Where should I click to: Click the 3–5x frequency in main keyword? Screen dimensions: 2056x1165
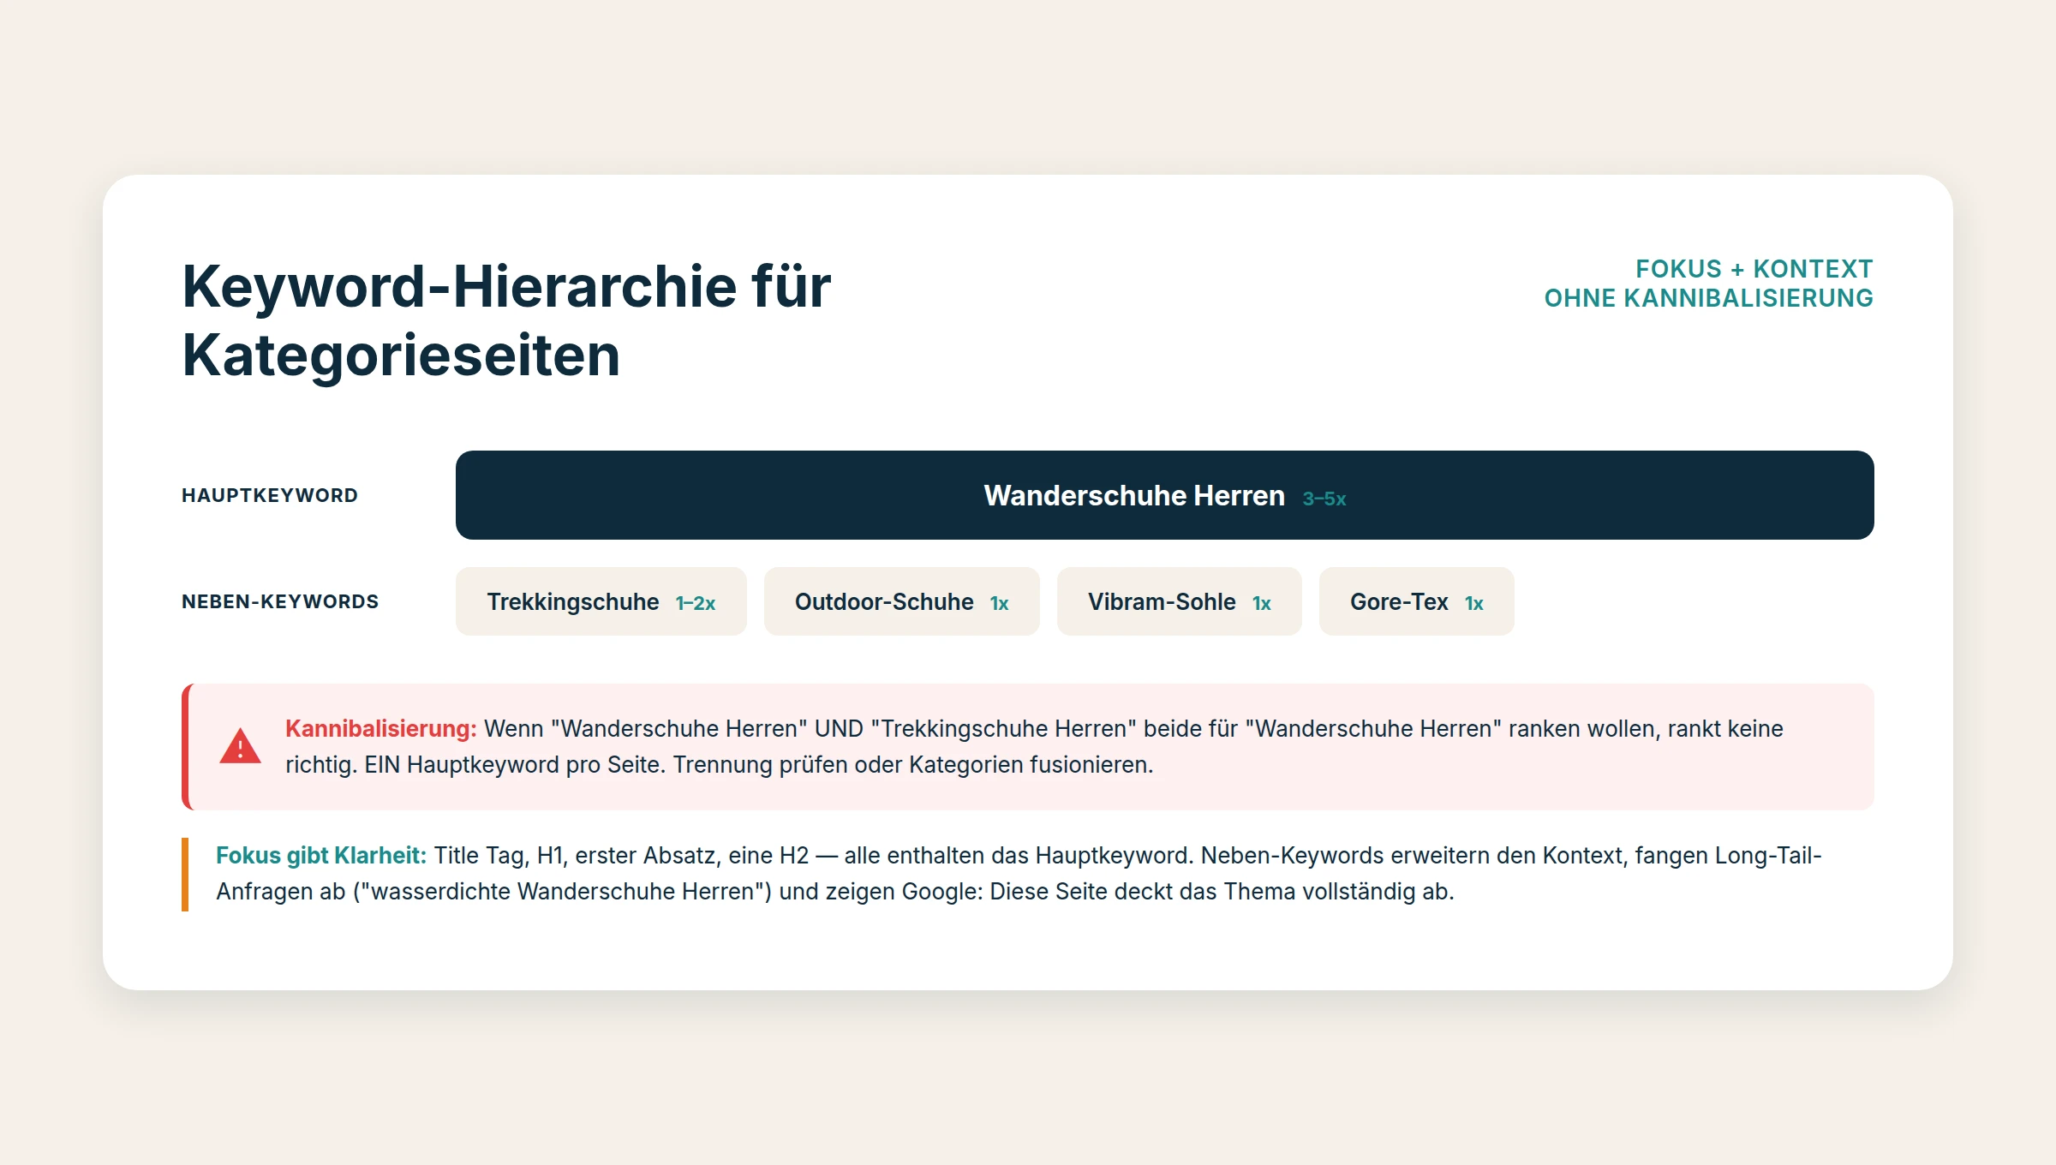pos(1324,499)
